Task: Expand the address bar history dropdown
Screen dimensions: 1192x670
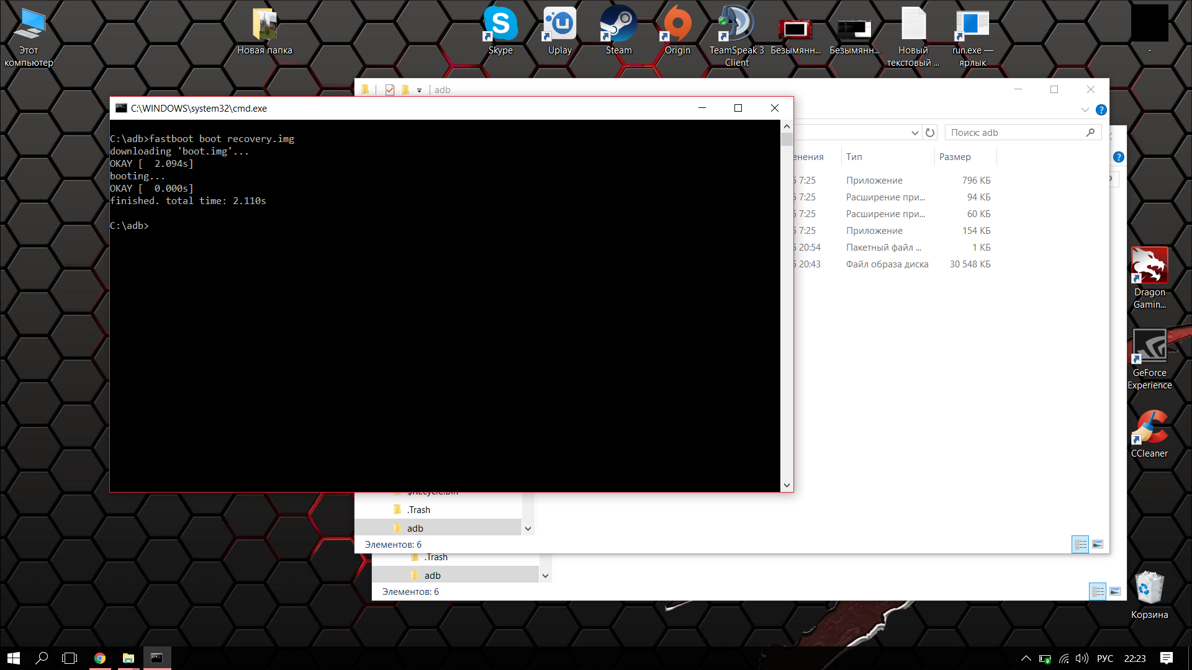Action: tap(914, 133)
